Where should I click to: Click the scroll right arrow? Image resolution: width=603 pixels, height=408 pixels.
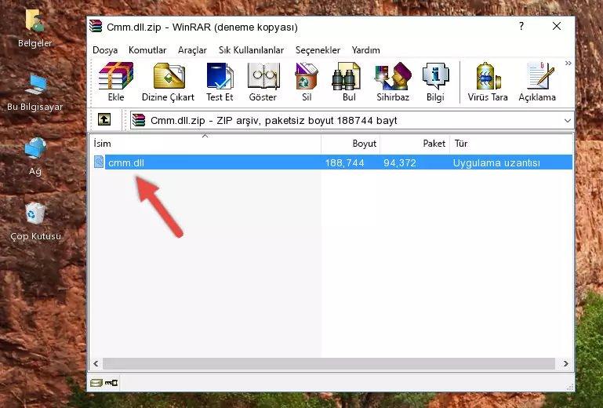pyautogui.click(x=565, y=363)
